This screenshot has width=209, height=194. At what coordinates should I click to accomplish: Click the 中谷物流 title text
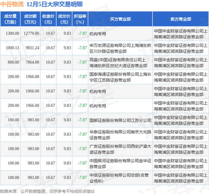point(12,4)
